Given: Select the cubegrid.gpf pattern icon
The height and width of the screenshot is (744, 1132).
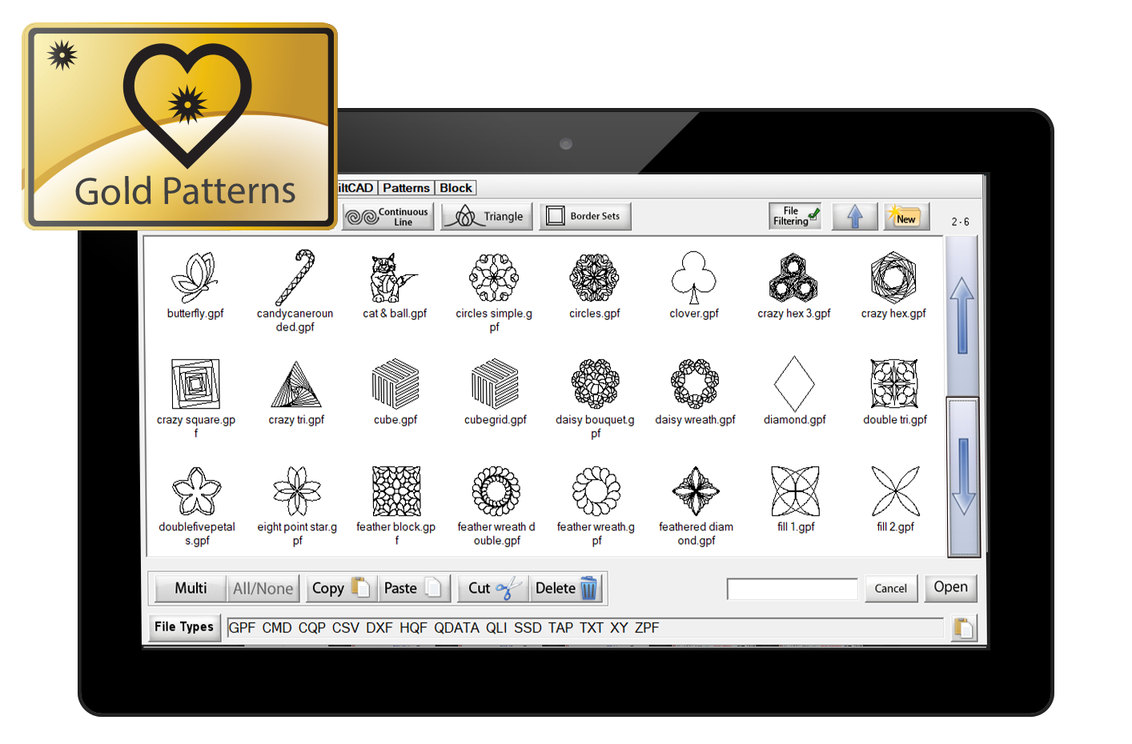Looking at the screenshot, I should click(496, 384).
